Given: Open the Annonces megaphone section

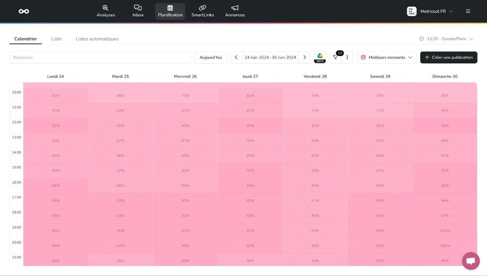Looking at the screenshot, I should point(235,11).
